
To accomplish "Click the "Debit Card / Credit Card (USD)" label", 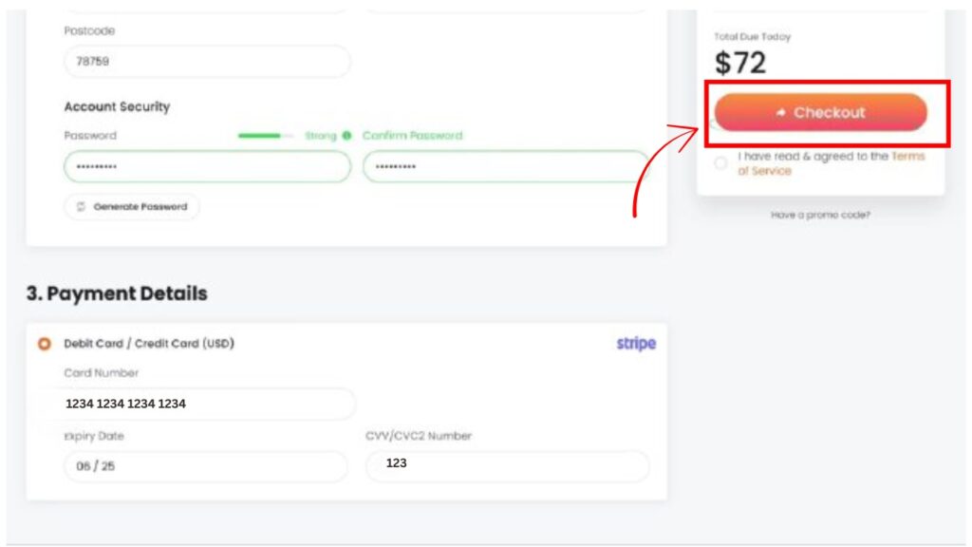I will click(149, 344).
